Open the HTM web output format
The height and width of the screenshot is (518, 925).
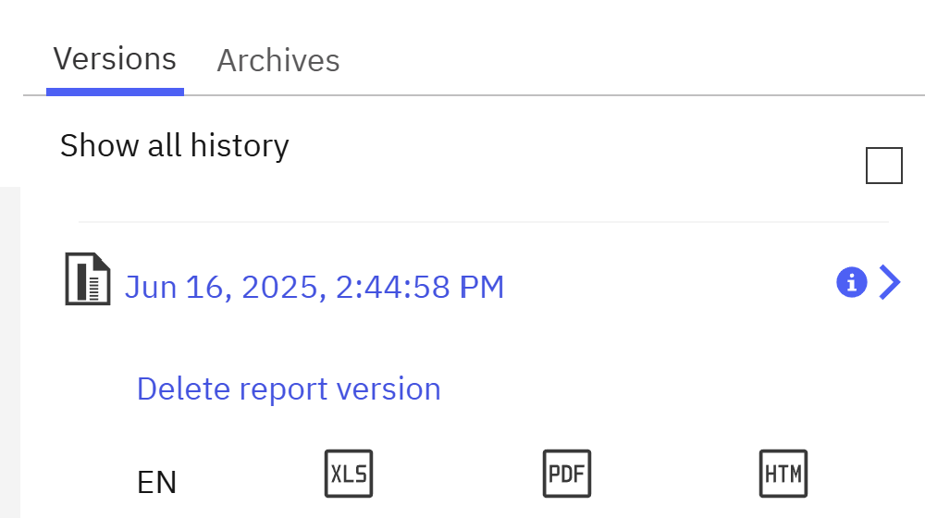(783, 474)
